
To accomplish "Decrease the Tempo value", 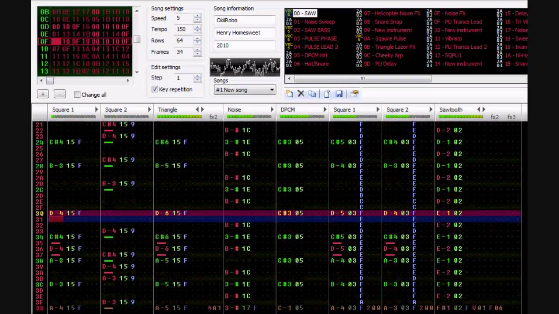I will click(x=197, y=31).
